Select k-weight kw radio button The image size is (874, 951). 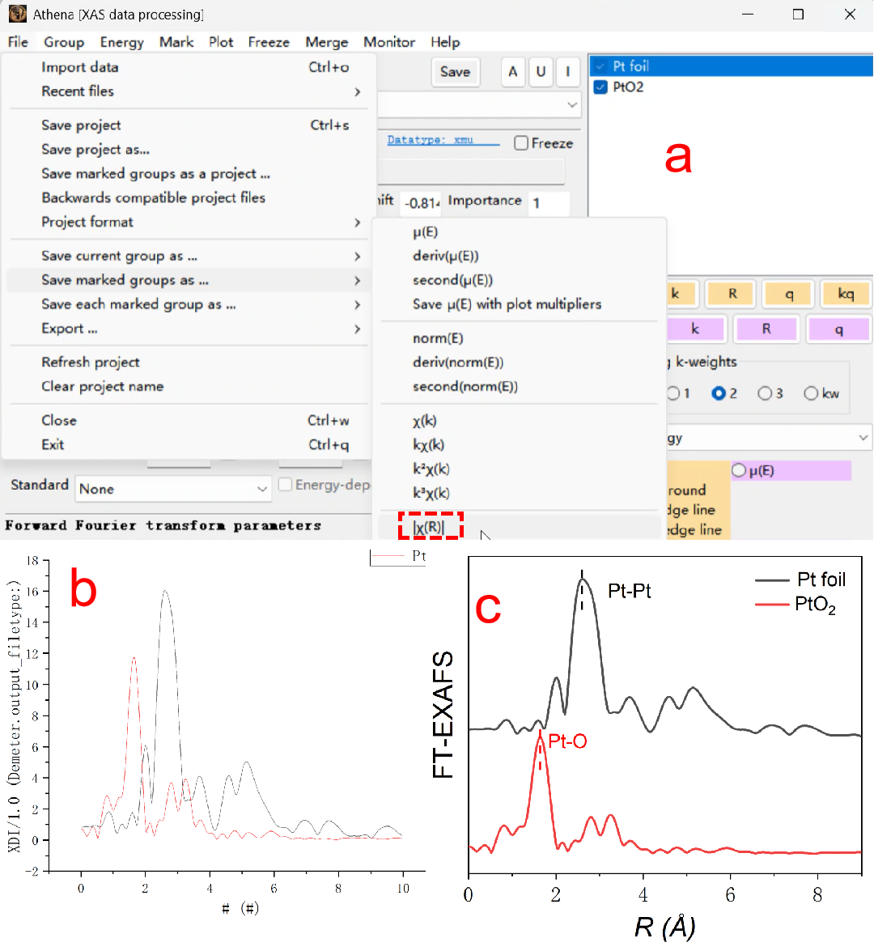(811, 393)
